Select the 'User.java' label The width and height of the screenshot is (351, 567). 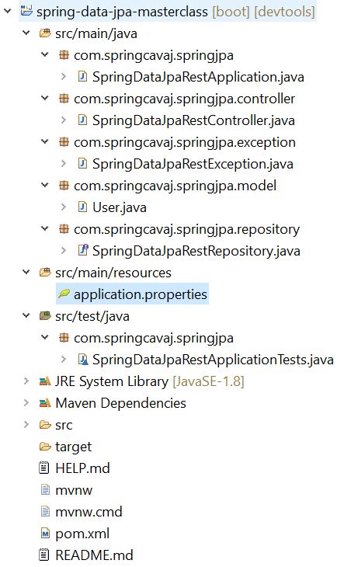(120, 207)
